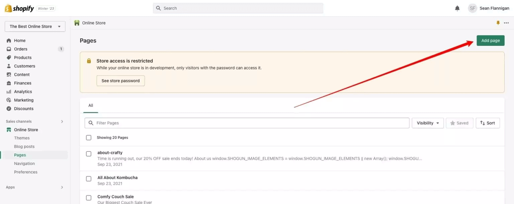Click the pin icon next to Online Store
This screenshot has height=204, width=514.
[498, 23]
